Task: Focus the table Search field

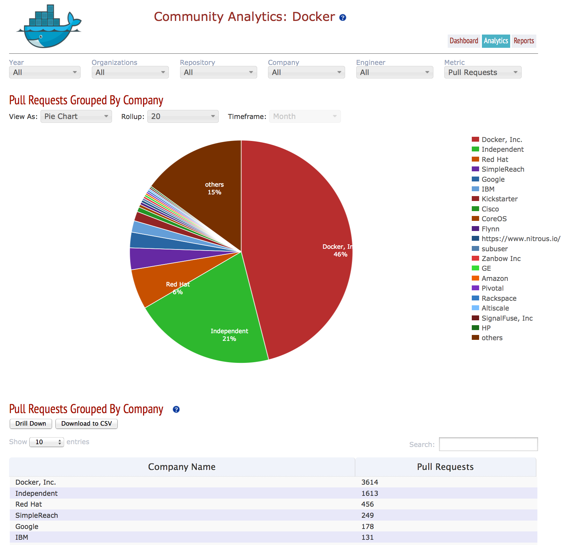Action: (x=488, y=444)
